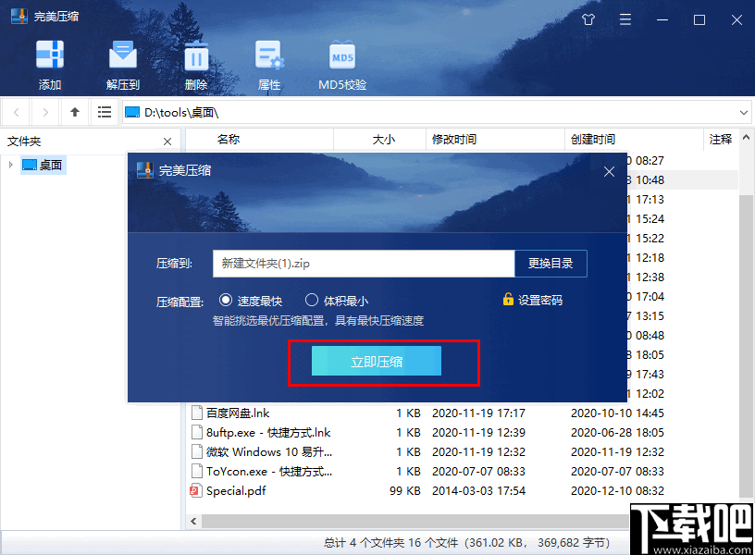Click modified time 2014-03-03 17:54

tap(478, 490)
